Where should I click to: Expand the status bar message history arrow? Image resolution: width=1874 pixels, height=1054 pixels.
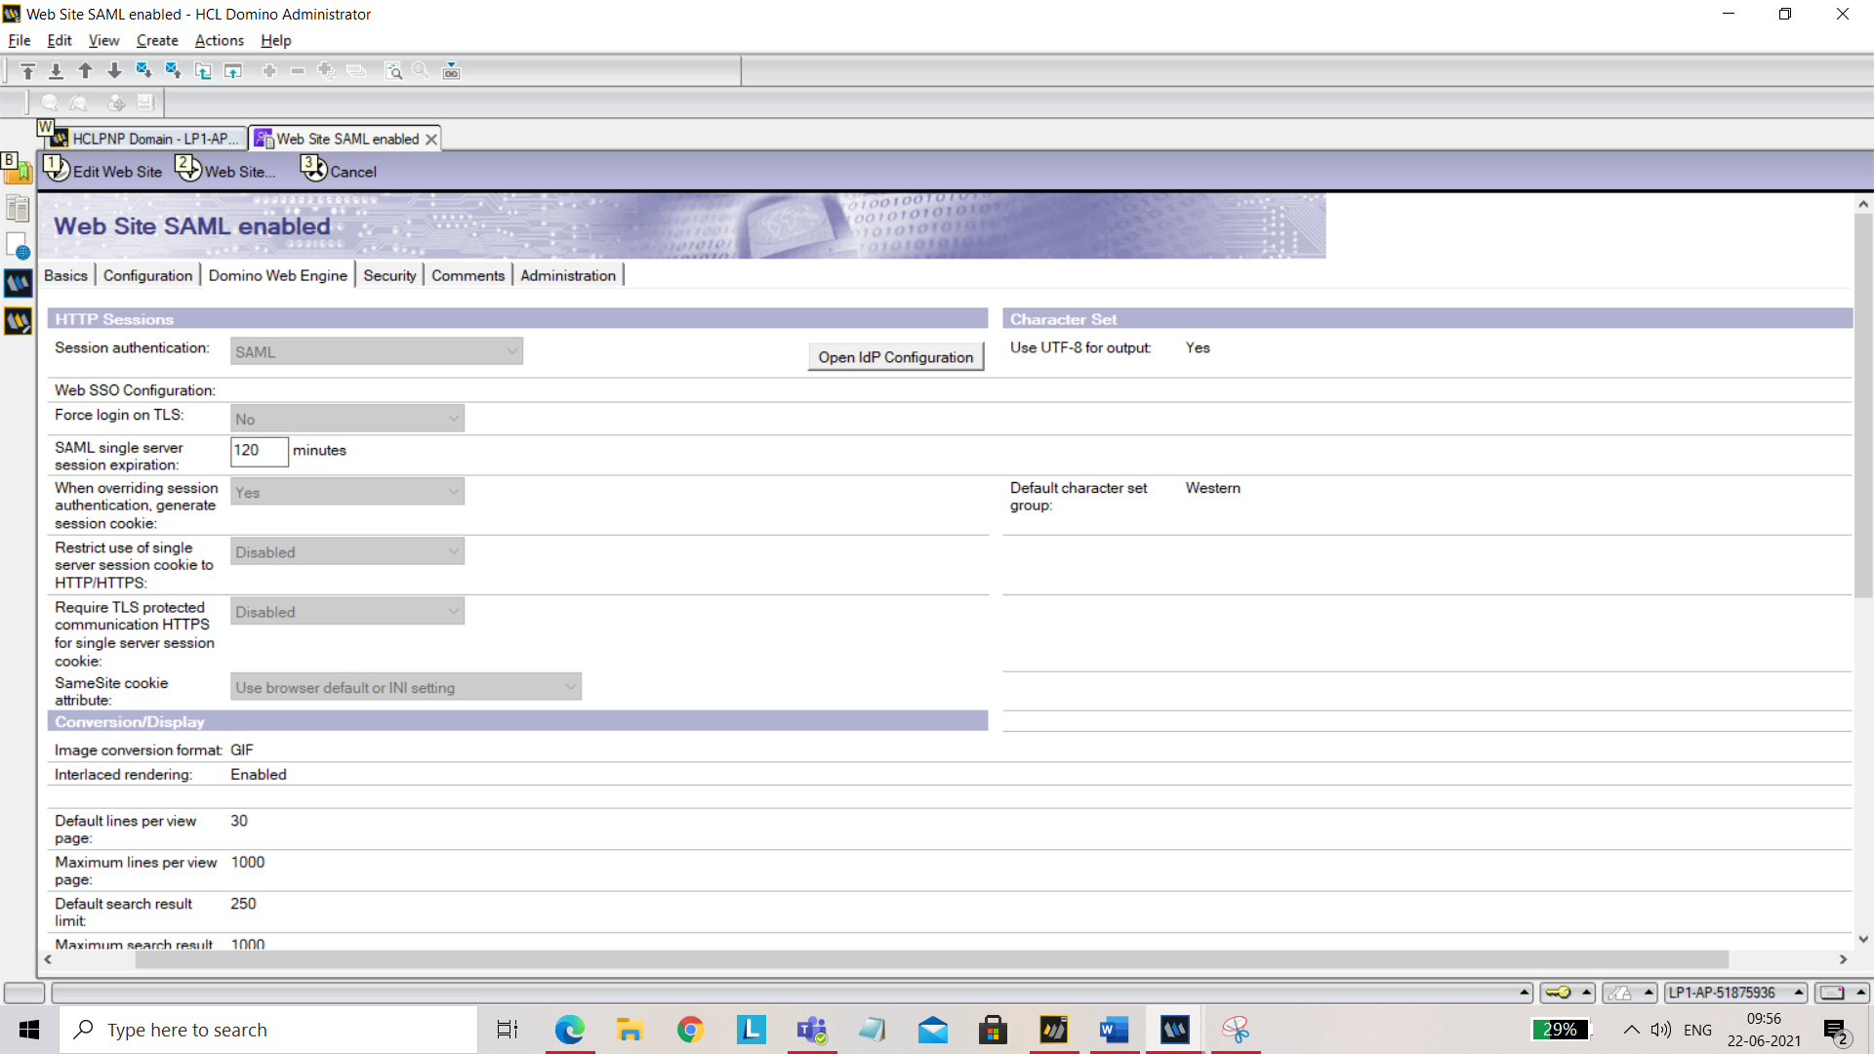1524,993
